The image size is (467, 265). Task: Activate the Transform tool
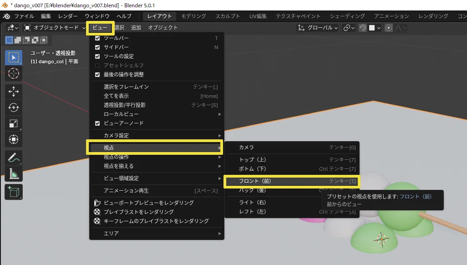point(13,139)
